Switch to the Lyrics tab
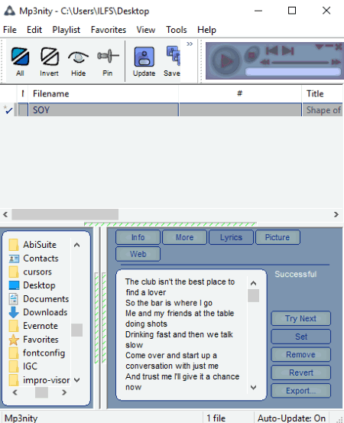This screenshot has height=423, width=344. [x=232, y=237]
